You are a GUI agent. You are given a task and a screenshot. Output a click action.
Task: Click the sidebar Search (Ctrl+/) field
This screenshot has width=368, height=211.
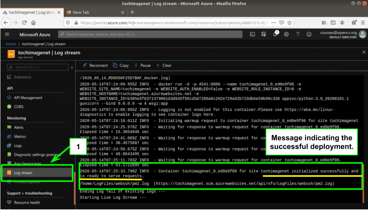[38, 67]
